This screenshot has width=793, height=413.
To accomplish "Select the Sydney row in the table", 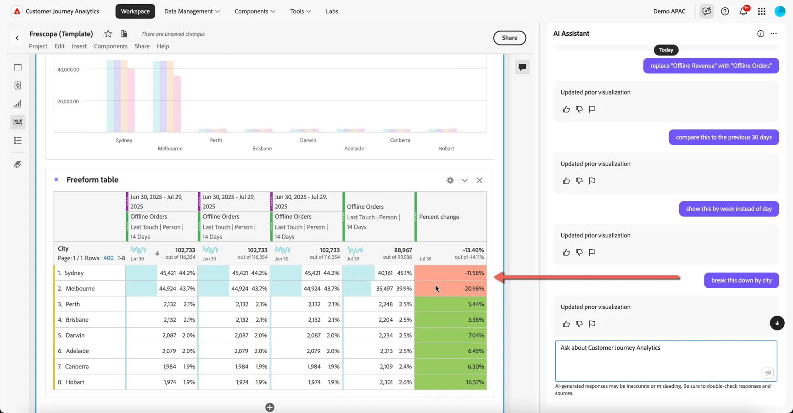I will click(270, 273).
